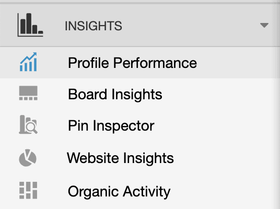The height and width of the screenshot is (209, 280).
Task: Click blank area of the Organic Activity row
Action: pos(223,191)
